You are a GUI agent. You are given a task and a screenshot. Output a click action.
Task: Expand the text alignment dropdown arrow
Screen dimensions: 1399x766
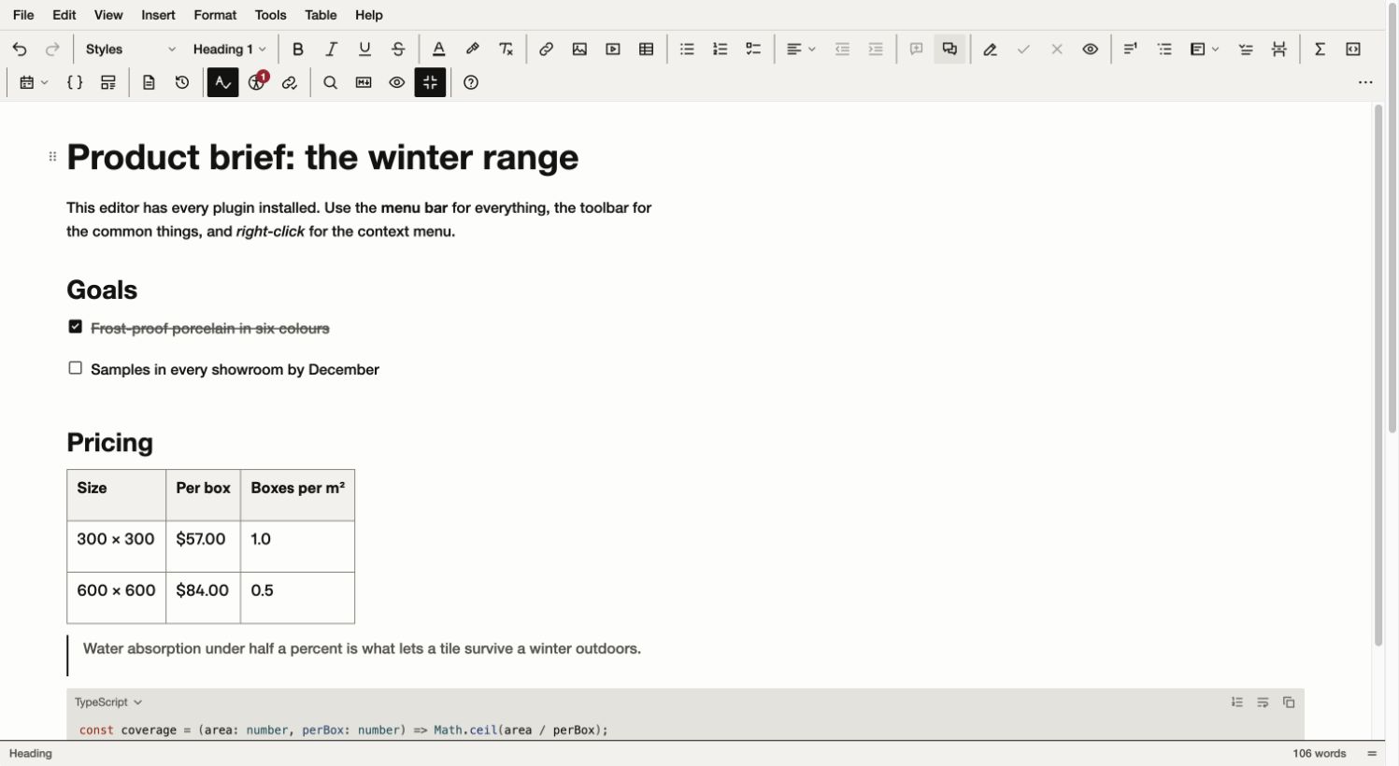coord(812,50)
